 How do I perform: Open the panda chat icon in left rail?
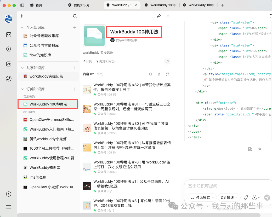point(8,35)
